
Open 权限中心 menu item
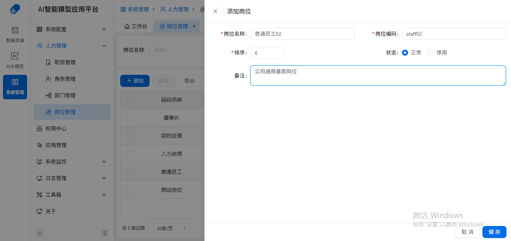72,129
